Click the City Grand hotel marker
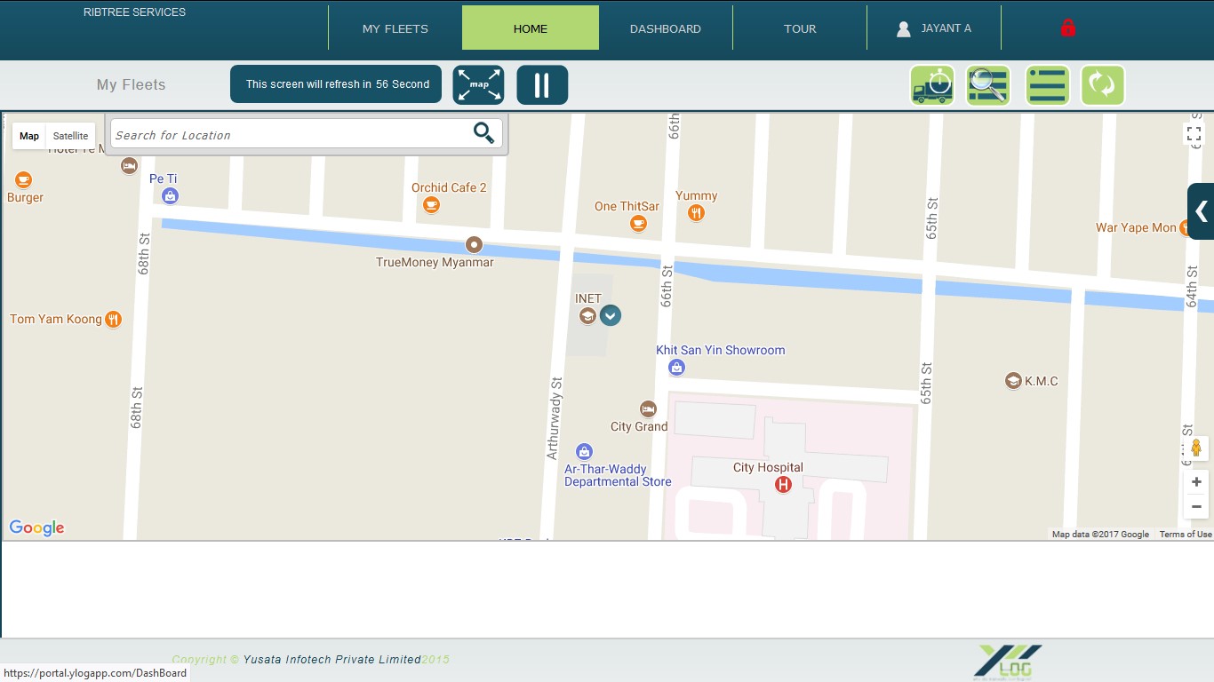The width and height of the screenshot is (1214, 682). tap(648, 408)
